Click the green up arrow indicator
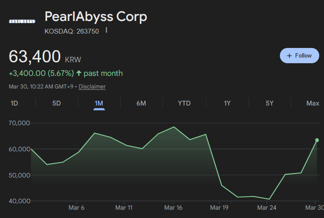This screenshot has height=218, width=324. click(79, 73)
